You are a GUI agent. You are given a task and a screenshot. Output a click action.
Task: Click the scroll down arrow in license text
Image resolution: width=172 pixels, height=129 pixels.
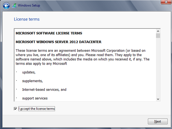point(158,99)
